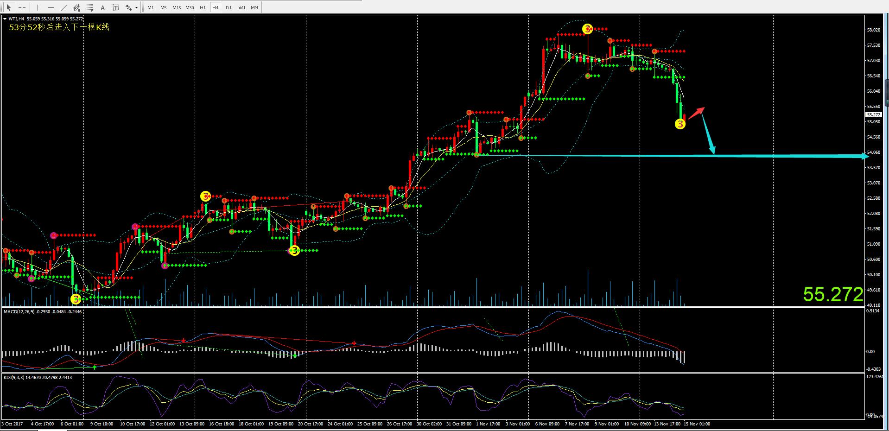Viewport: 889px width, 431px height.
Task: Click the 51.590 price scale label
Action: 873,229
